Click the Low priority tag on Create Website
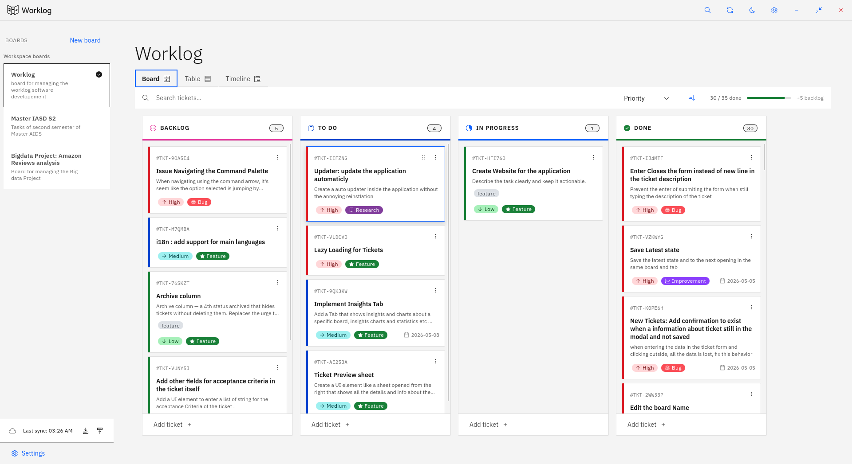Screen dimensions: 852x464 (486, 209)
